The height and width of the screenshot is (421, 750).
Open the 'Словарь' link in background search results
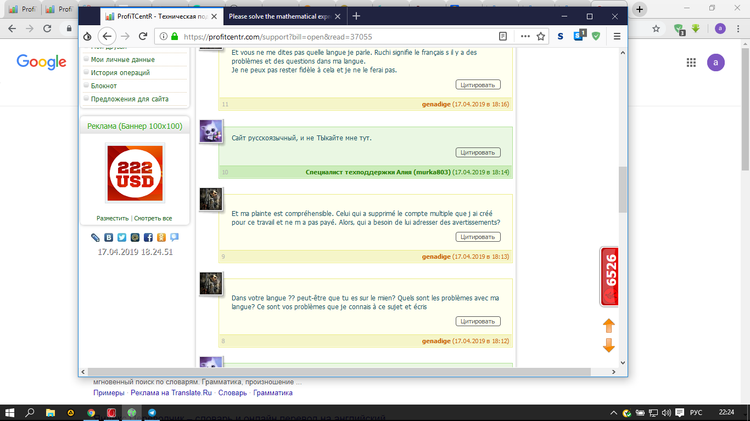point(232,392)
